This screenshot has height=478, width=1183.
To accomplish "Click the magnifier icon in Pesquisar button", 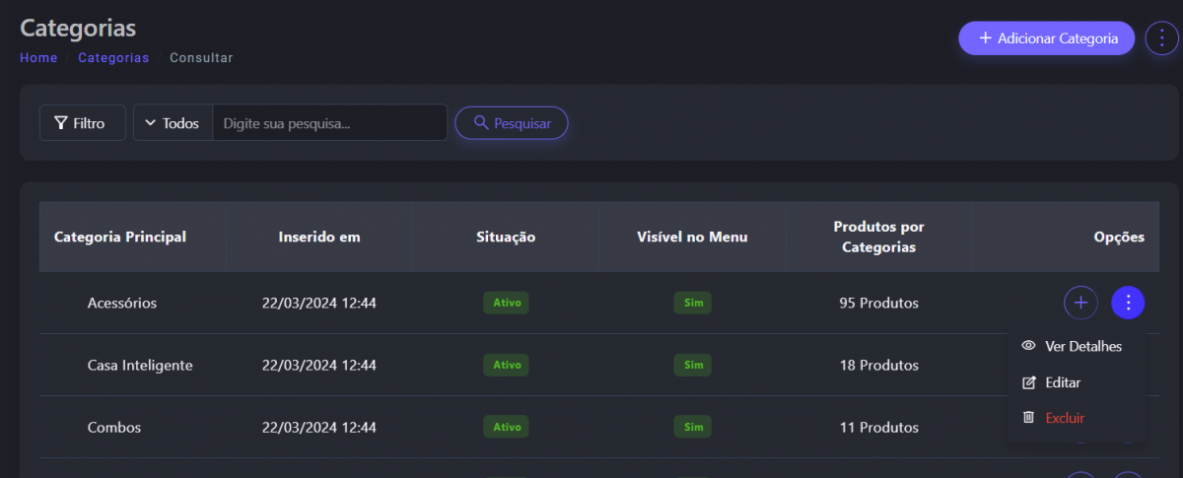I will click(x=481, y=123).
